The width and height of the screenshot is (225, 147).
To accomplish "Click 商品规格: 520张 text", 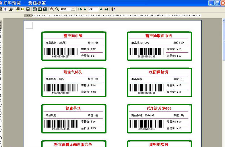I will click(x=56, y=43).
